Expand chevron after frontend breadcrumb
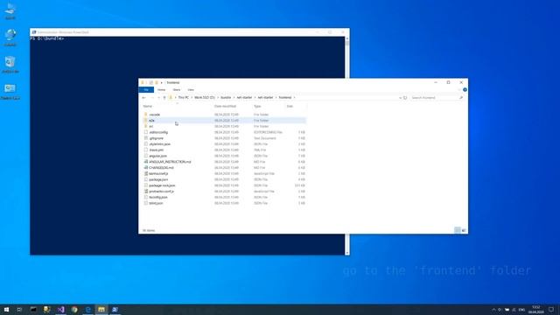This screenshot has height=315, width=560. point(294,97)
